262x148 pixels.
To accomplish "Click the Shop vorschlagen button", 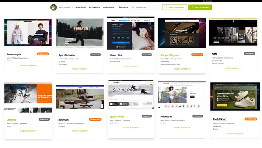I will [174, 7].
